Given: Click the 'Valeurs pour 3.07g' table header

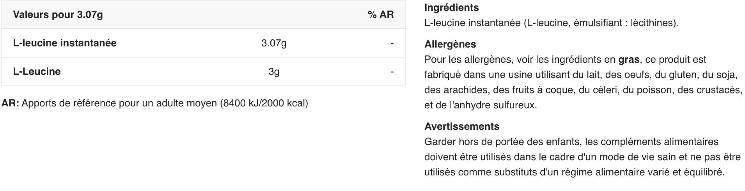Looking at the screenshot, I should (x=58, y=15).
